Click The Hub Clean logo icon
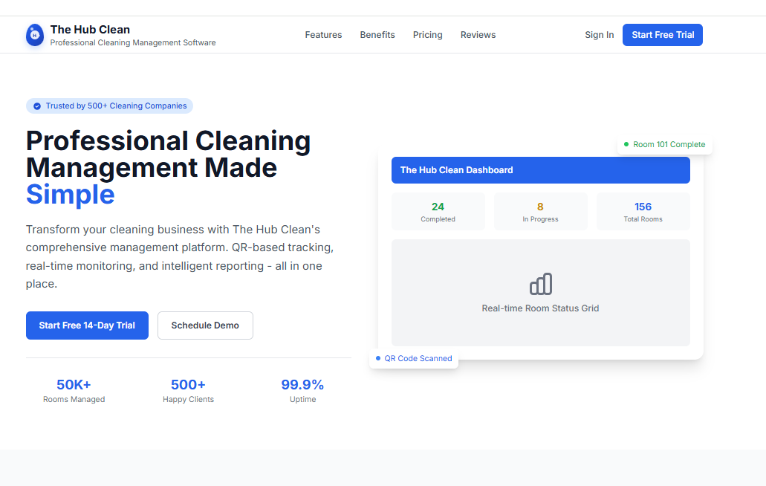 (34, 34)
